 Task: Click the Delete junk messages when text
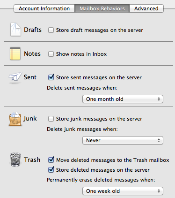pyautogui.click(x=82, y=129)
